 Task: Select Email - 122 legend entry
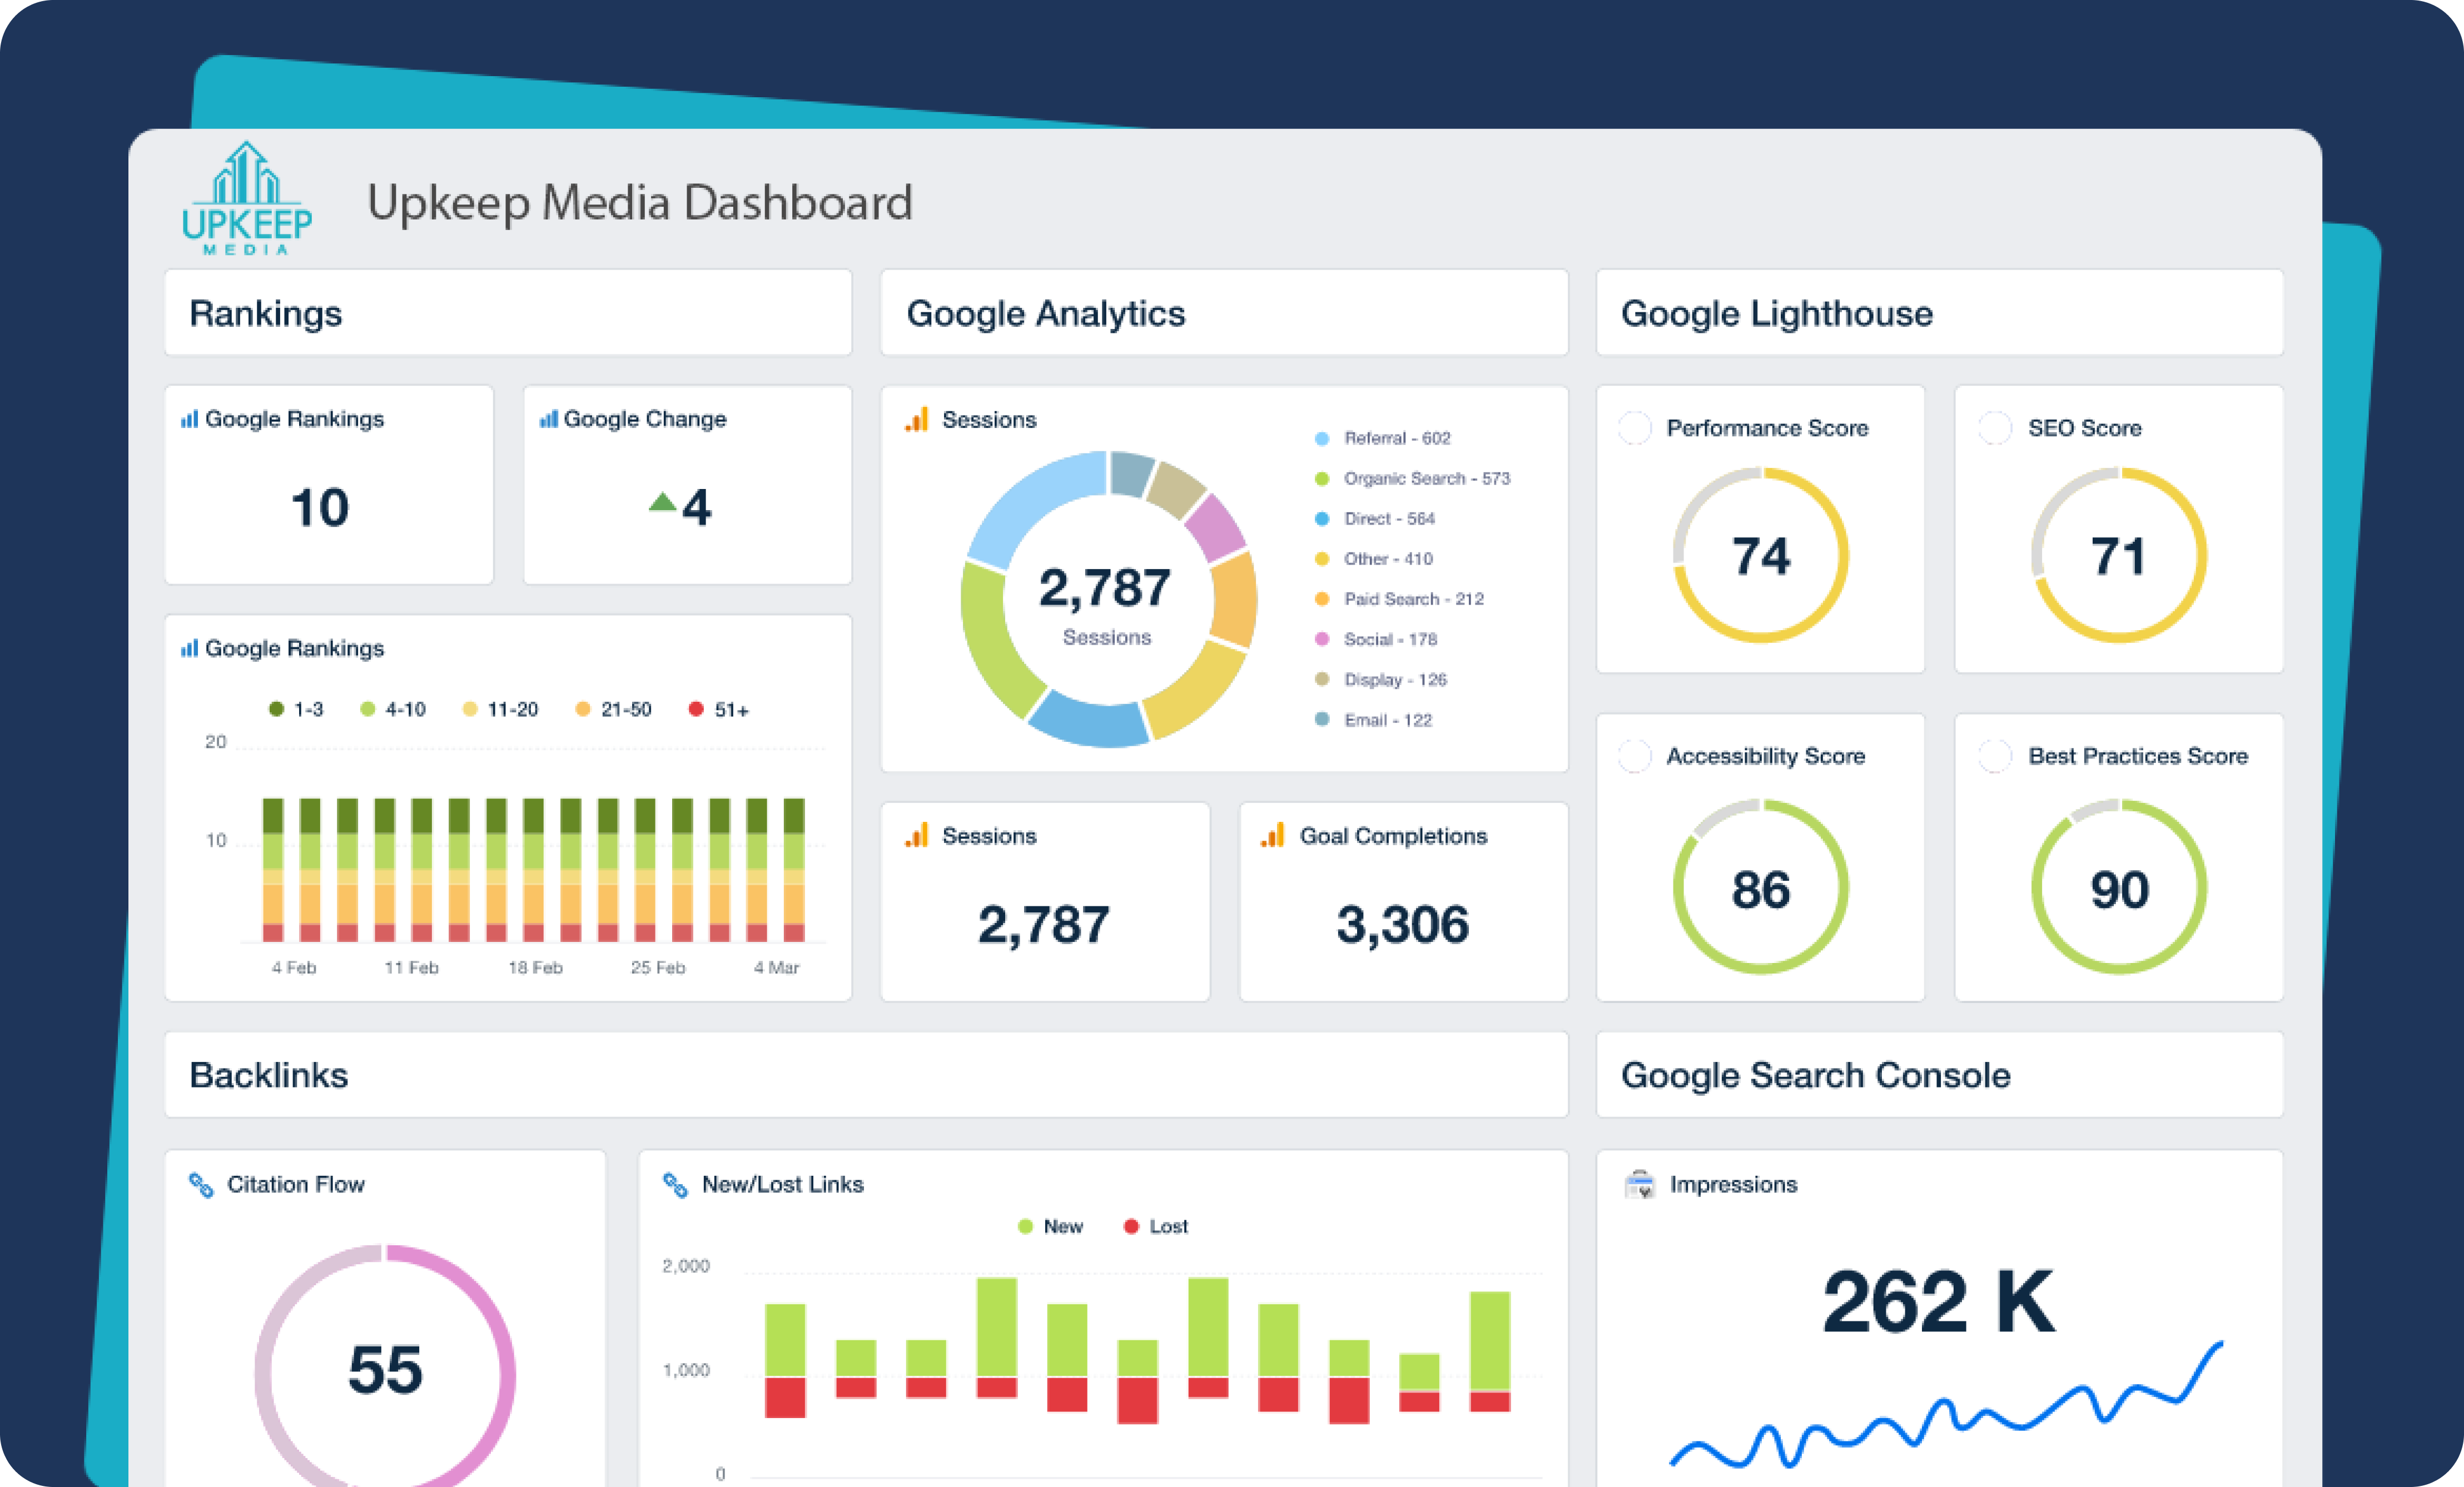(1373, 720)
